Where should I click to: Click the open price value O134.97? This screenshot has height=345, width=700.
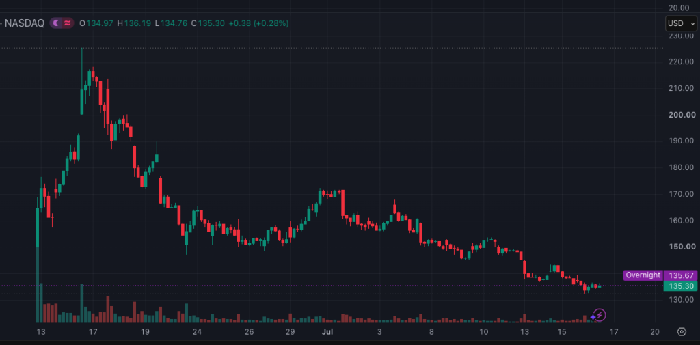coord(97,23)
